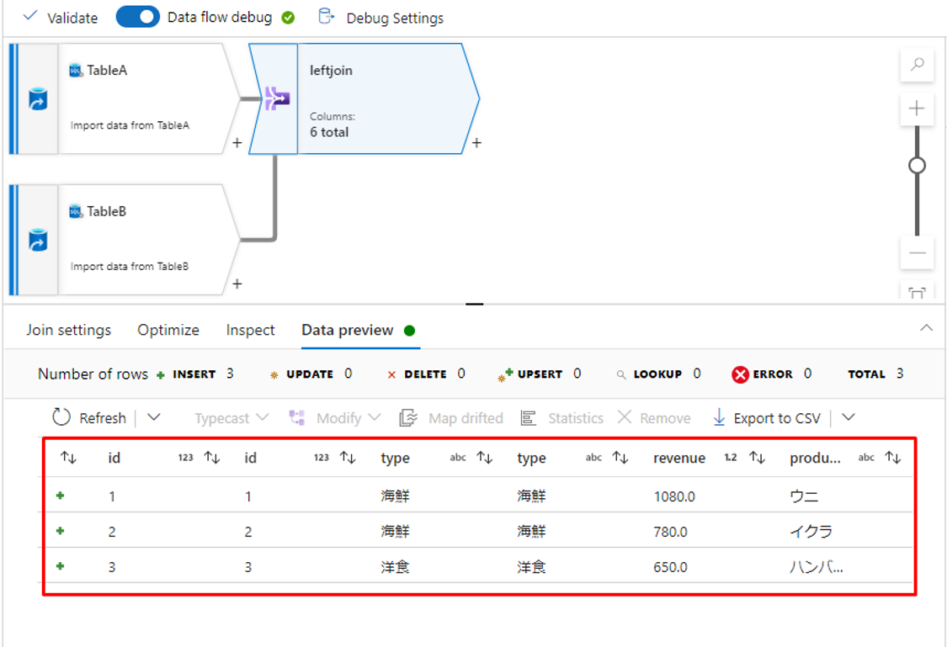Switch to the Join settings tab
Viewport: 947px width, 647px height.
coord(68,330)
